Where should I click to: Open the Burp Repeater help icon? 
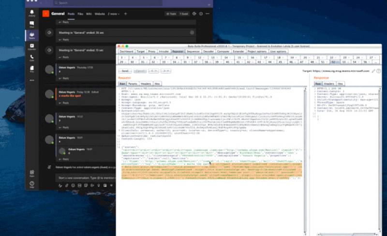379,71
